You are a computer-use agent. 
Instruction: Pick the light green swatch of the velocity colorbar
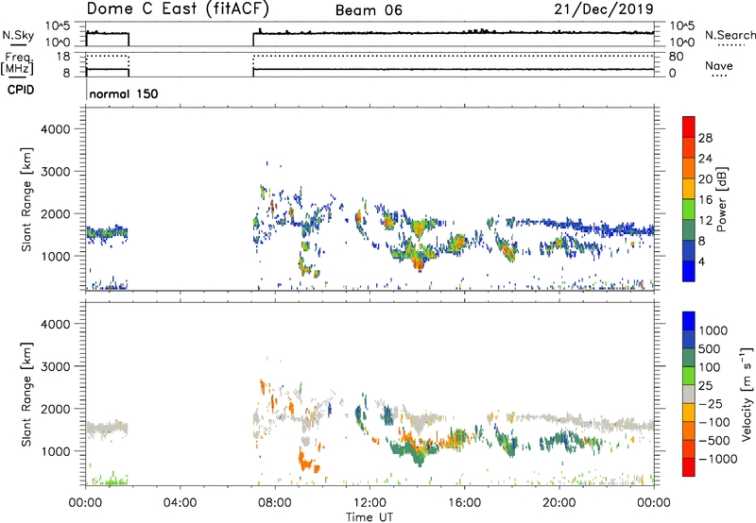[689, 376]
